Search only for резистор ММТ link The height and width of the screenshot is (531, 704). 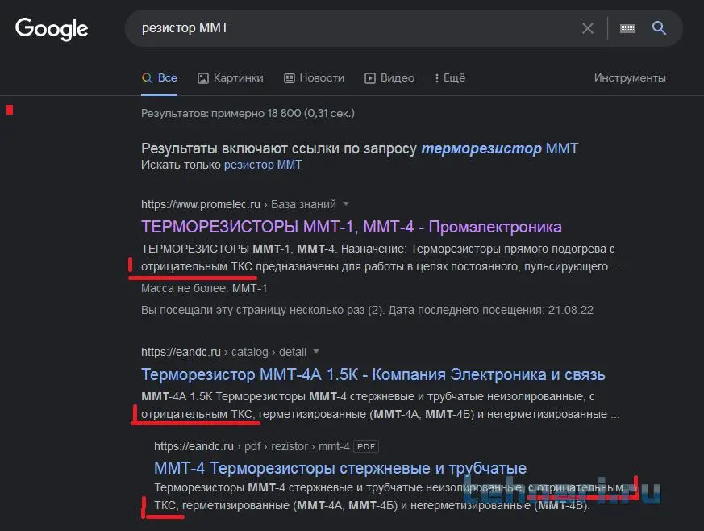[263, 165]
